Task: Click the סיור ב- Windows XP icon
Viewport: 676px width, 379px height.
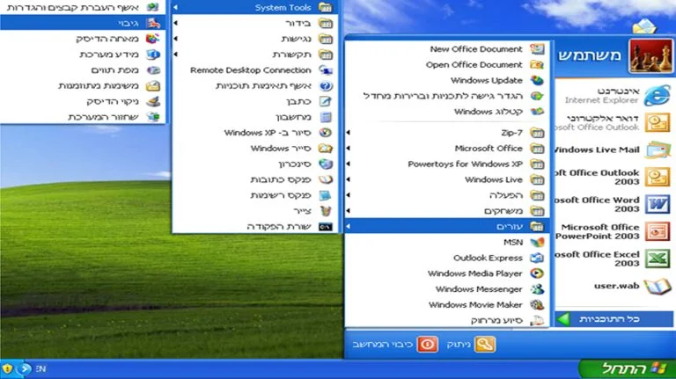Action: (326, 133)
